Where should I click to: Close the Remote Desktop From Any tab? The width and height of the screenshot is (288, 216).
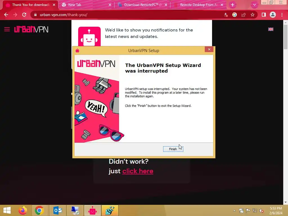222,5
